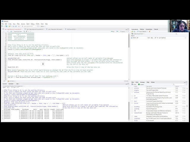
Task: Open the Source button dropdown arrow
Action: click(126, 32)
